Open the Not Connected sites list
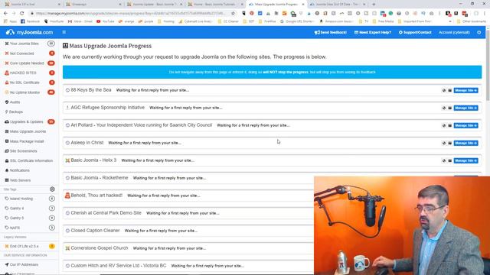Viewport: 490px width, 275px height. point(21,53)
